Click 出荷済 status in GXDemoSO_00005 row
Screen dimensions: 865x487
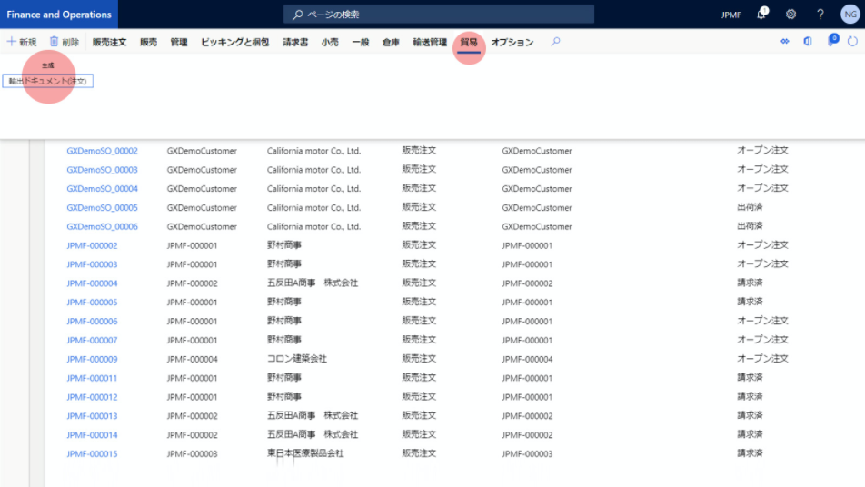pyautogui.click(x=750, y=207)
